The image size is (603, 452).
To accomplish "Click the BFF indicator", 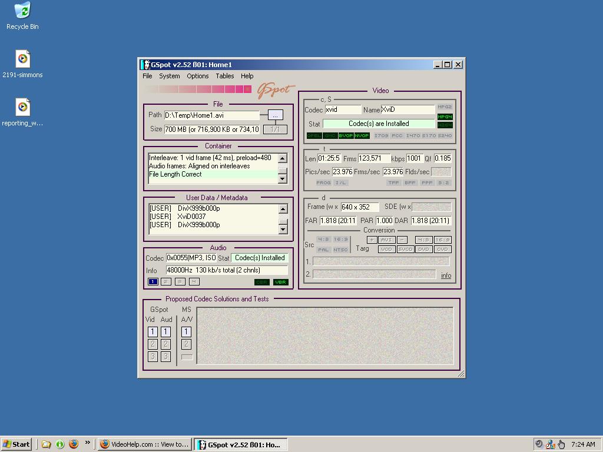I will [x=410, y=182].
